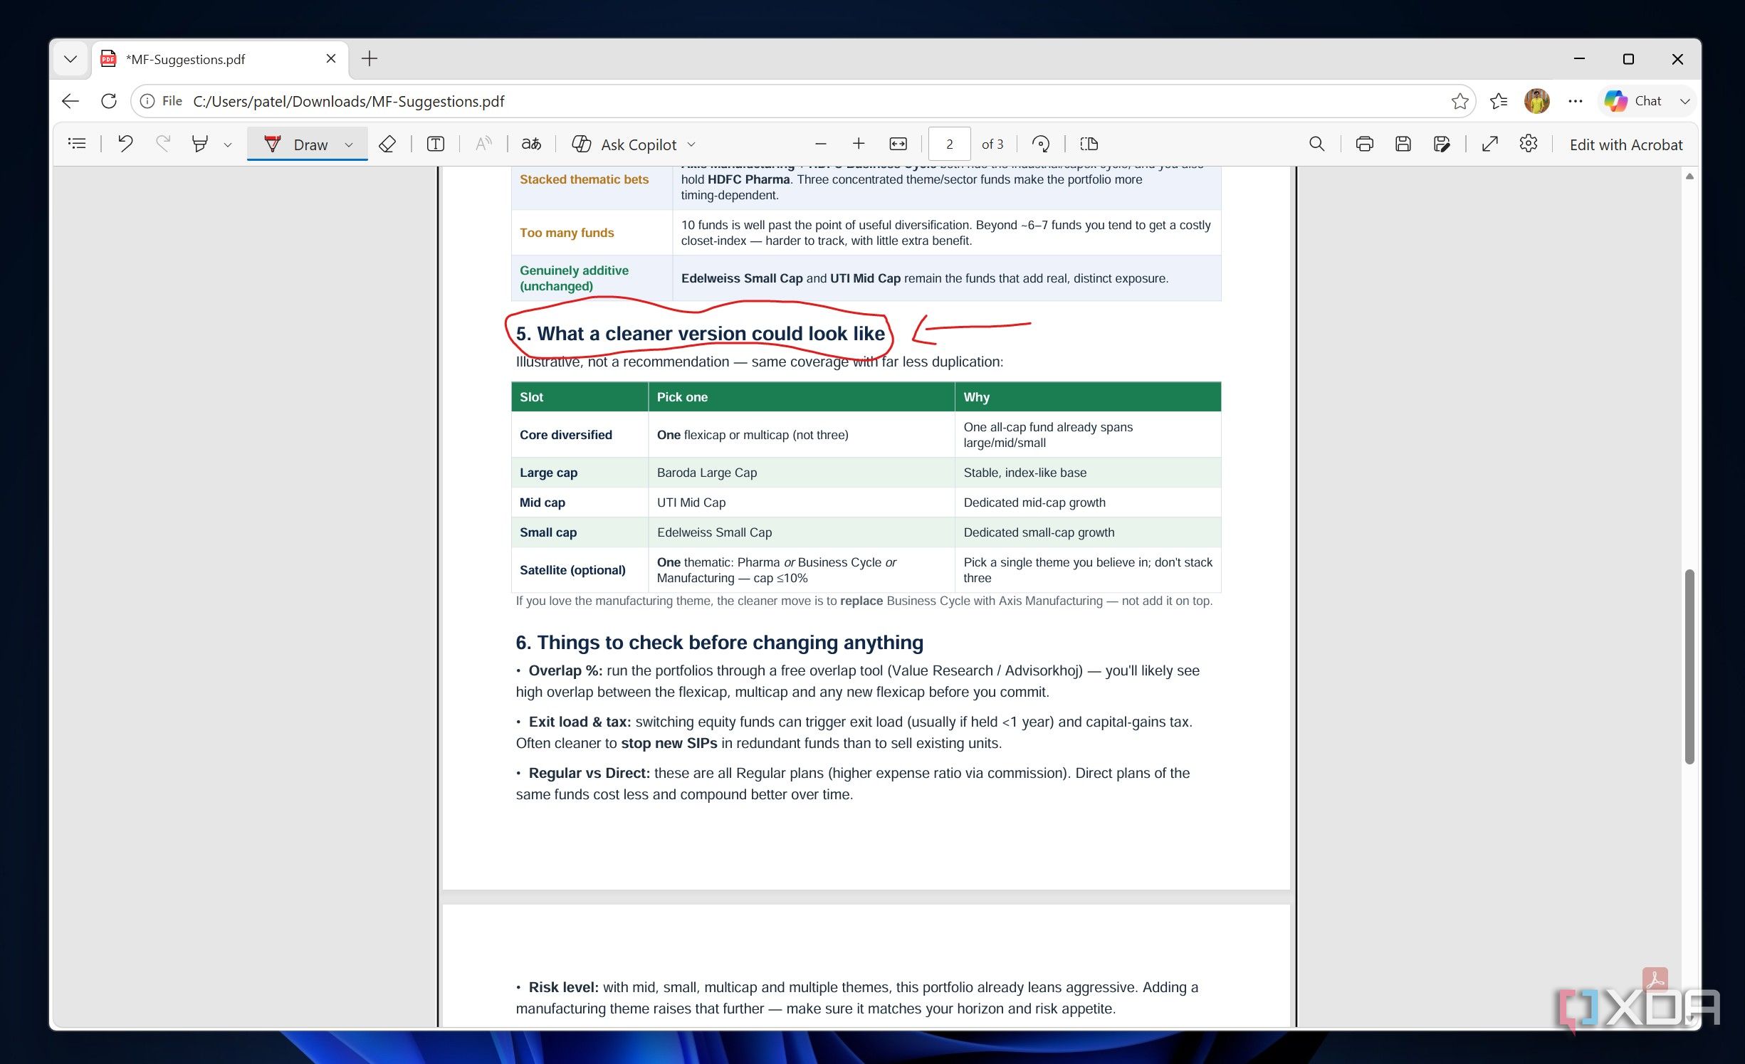This screenshot has width=1745, height=1064.
Task: Save the PDF file
Action: coord(1403,144)
